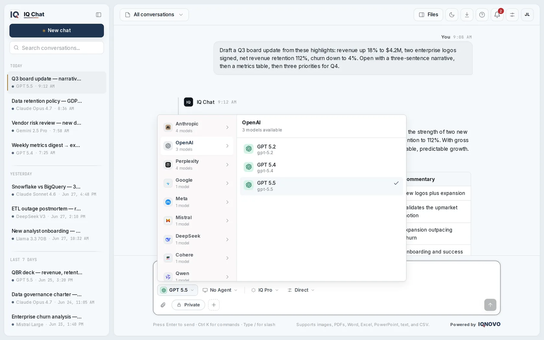Attach a file with paperclip icon
Viewport: 544px width, 340px height.
163,305
